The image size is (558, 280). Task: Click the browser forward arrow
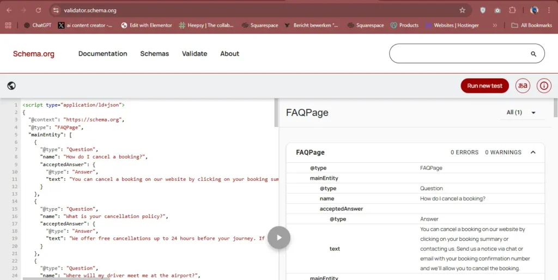23,10
